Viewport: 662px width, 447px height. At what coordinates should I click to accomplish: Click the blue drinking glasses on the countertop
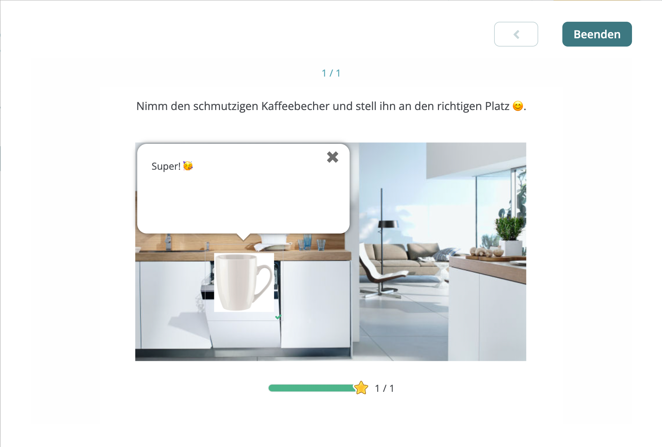click(x=312, y=242)
